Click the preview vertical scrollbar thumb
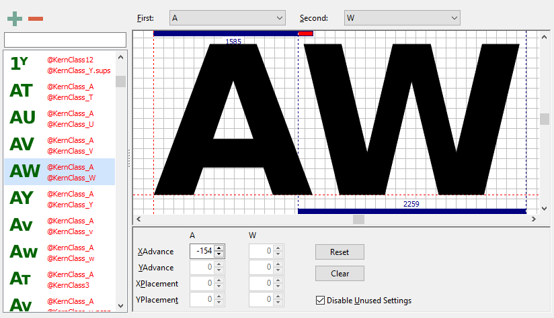This screenshot has height=318, width=554. pos(545,119)
